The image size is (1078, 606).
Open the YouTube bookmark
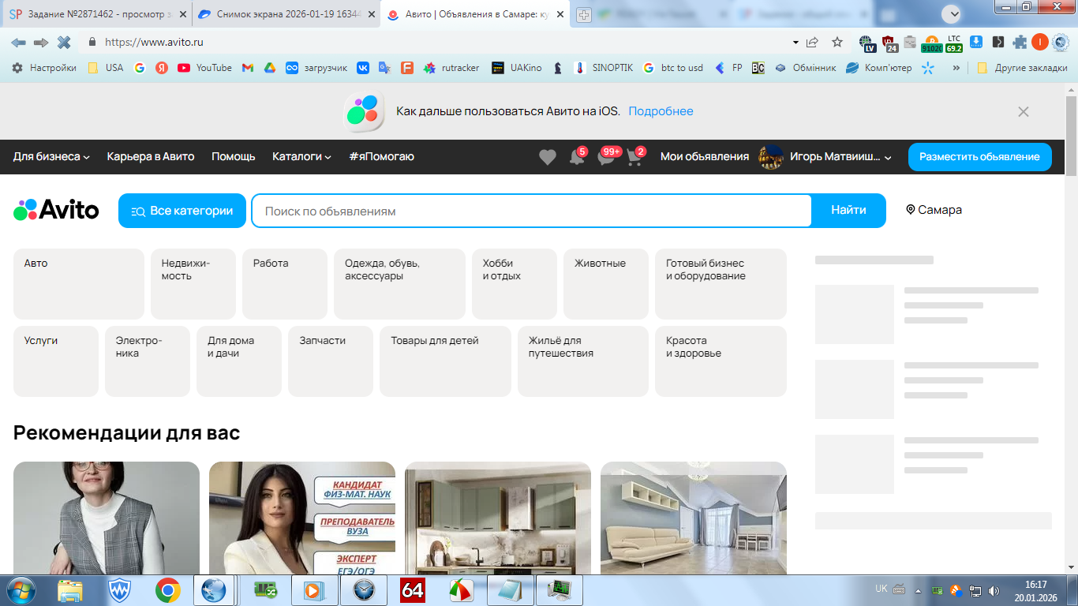(x=205, y=68)
